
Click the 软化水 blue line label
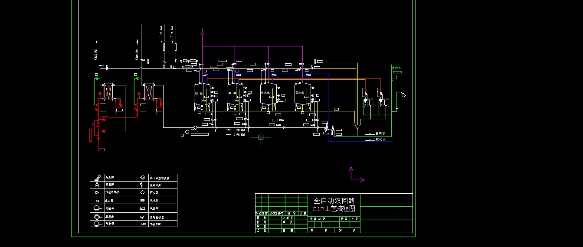(x=380, y=140)
